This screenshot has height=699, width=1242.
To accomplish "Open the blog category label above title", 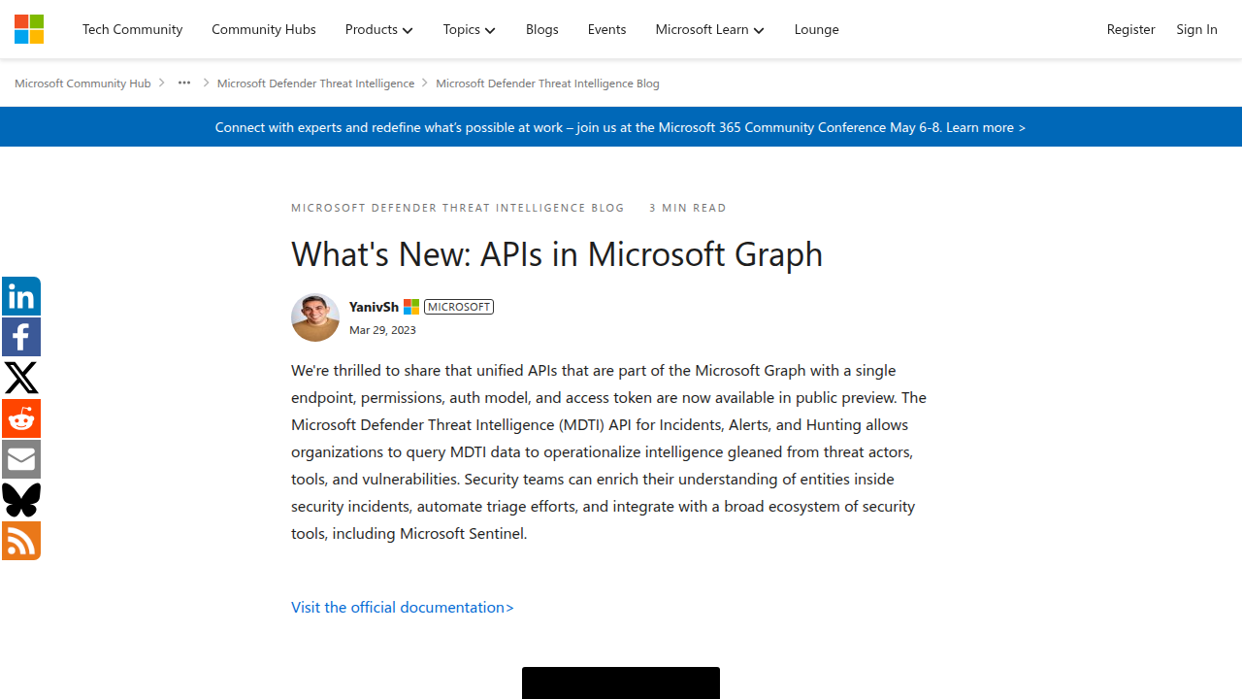I will click(458, 208).
